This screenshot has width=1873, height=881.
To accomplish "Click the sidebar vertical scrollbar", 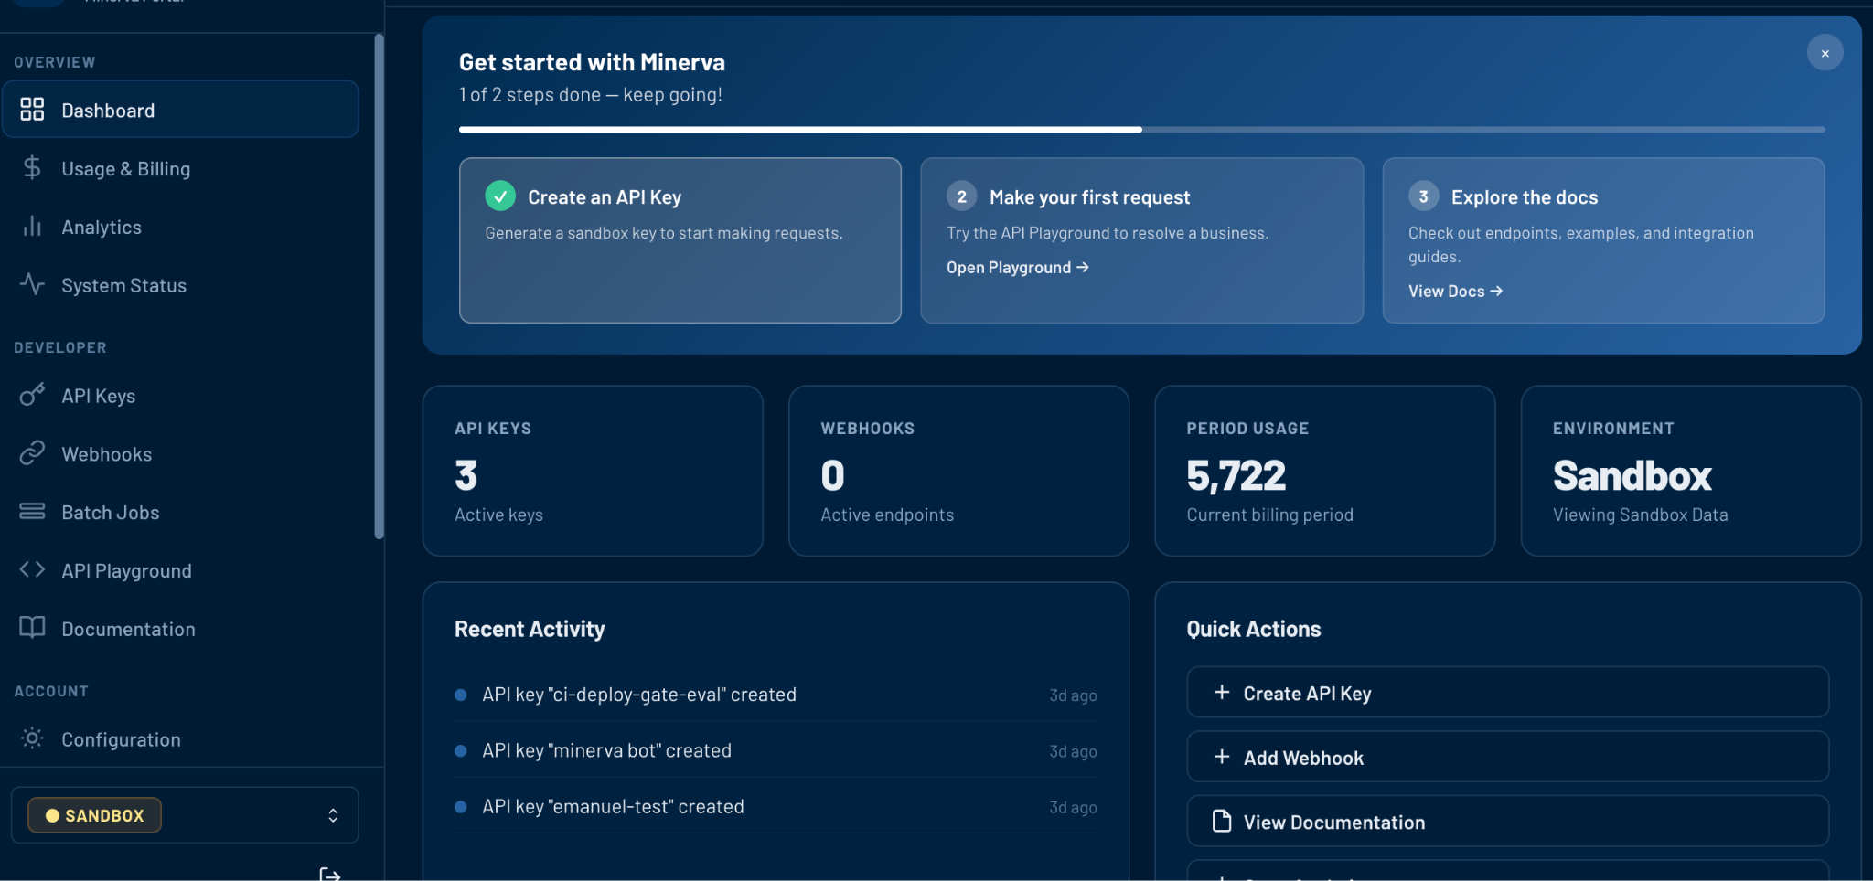I will (x=379, y=287).
